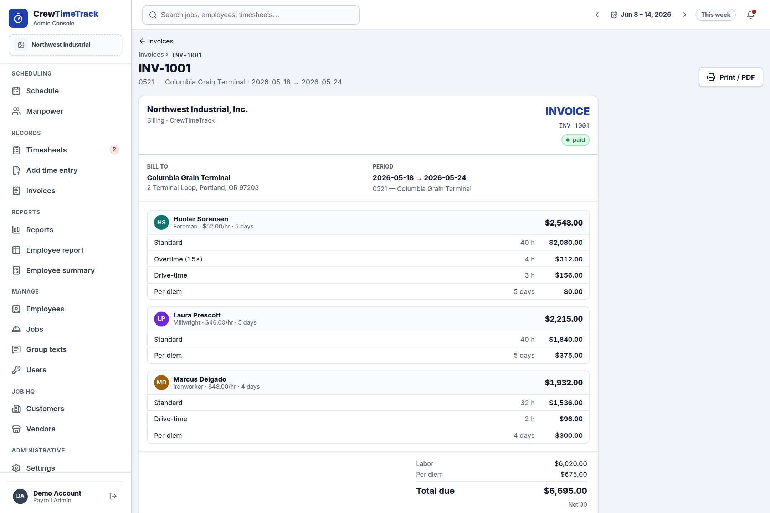Click the printer icon on Print / PDF
The width and height of the screenshot is (770, 513).
coord(711,77)
